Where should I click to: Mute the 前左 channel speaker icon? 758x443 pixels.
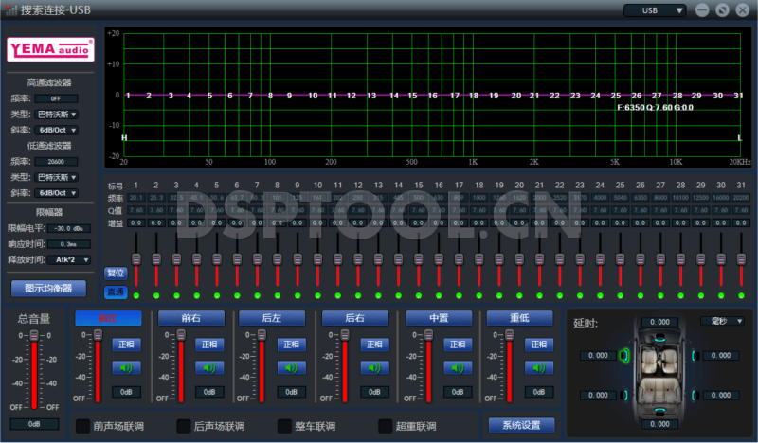126,368
